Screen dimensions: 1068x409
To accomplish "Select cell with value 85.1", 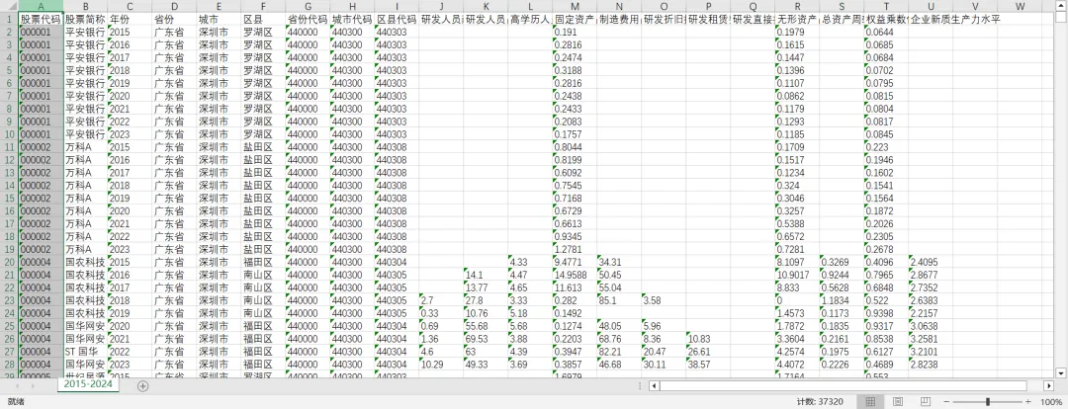I will pyautogui.click(x=618, y=300).
